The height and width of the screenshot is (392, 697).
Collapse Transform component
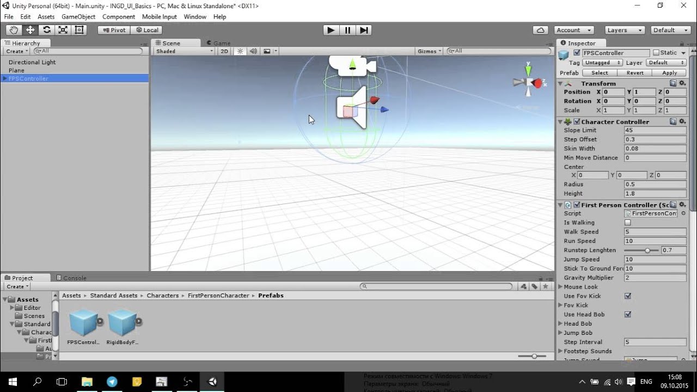[x=560, y=83]
